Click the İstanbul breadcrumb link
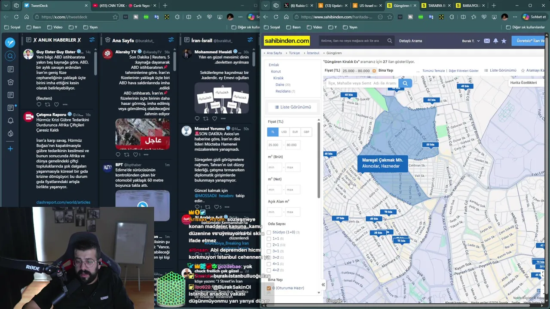550x309 pixels. pyautogui.click(x=313, y=53)
